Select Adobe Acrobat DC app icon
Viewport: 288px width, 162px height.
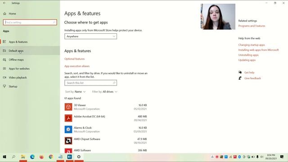(x=68, y=118)
